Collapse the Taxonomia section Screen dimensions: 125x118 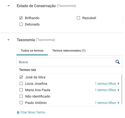coord(8,40)
